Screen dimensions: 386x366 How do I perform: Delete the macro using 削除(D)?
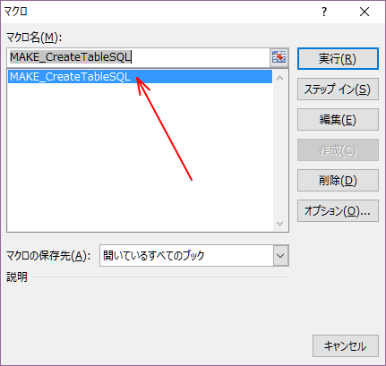click(x=338, y=180)
